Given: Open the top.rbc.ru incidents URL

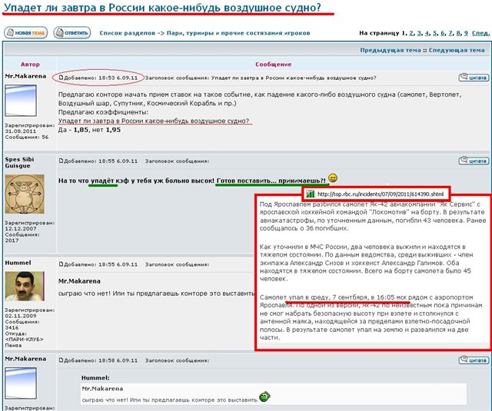Looking at the screenshot, I should [x=381, y=194].
